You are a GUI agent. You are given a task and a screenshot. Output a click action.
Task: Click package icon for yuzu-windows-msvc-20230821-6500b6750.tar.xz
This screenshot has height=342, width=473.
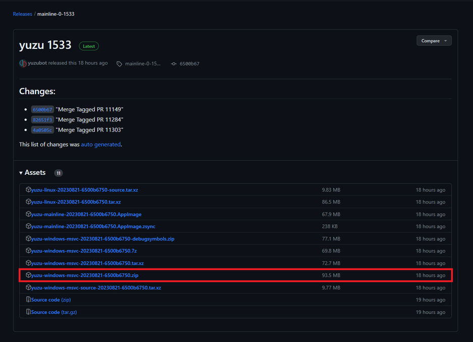(x=28, y=263)
